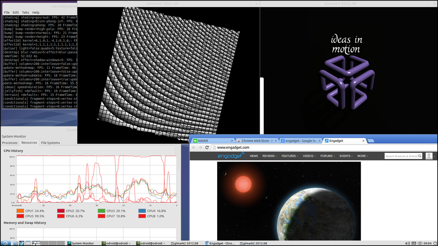Open the volume icon in system tray
The height and width of the screenshot is (246, 438).
click(407, 243)
